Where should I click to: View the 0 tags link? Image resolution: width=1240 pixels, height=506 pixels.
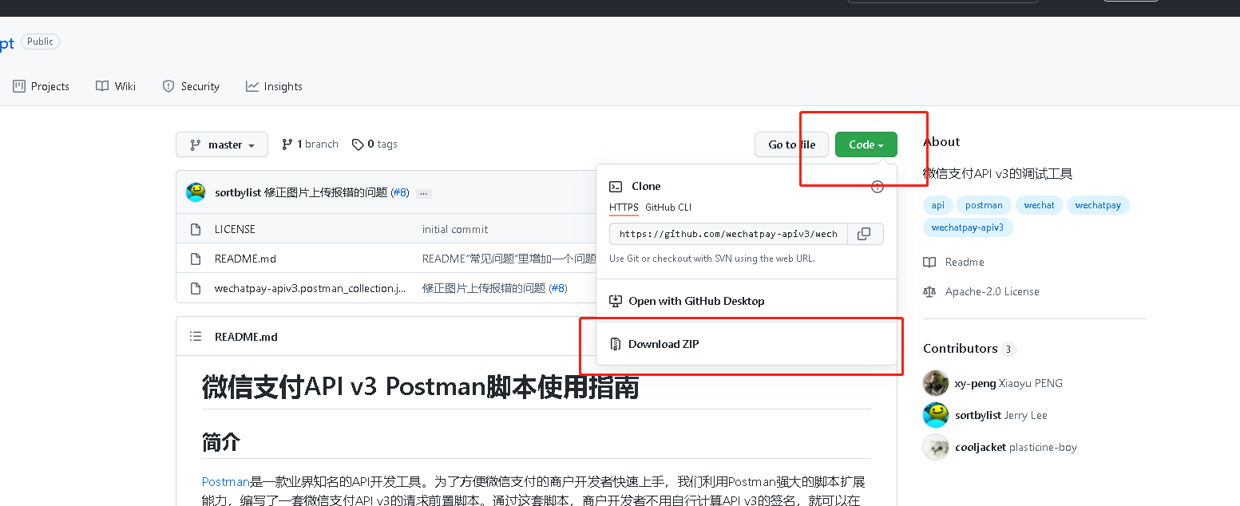point(374,144)
